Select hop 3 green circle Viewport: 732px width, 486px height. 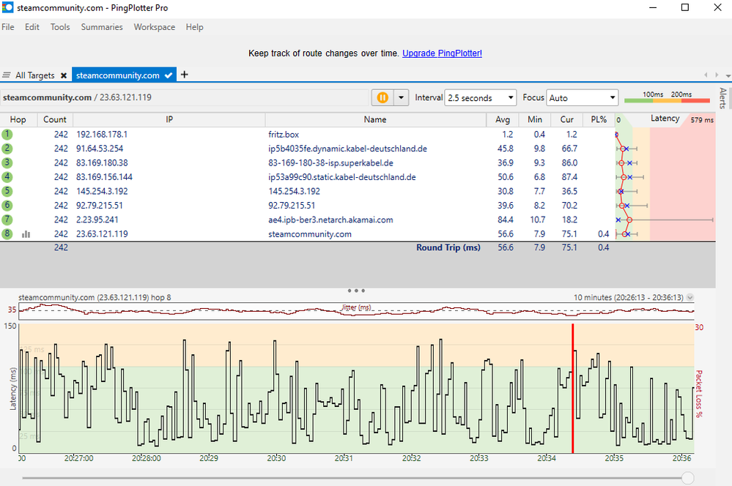[7, 162]
